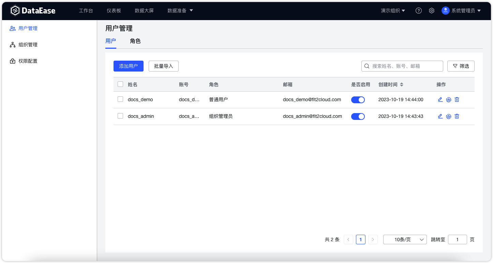Click the docs_demo name cell
Image resolution: width=493 pixels, height=263 pixels.
point(140,99)
